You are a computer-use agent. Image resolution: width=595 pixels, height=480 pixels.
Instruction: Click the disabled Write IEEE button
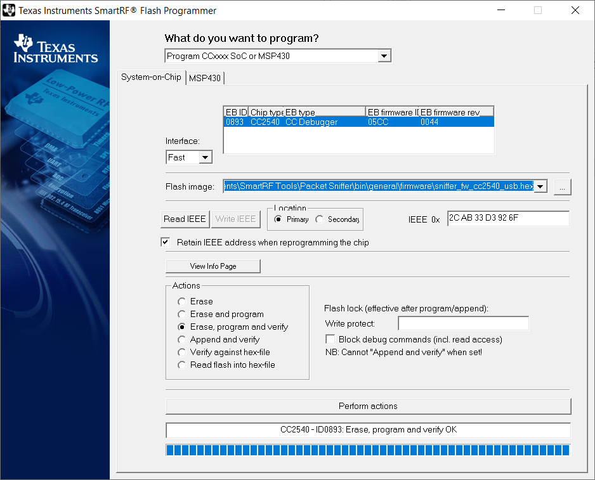pyautogui.click(x=235, y=219)
